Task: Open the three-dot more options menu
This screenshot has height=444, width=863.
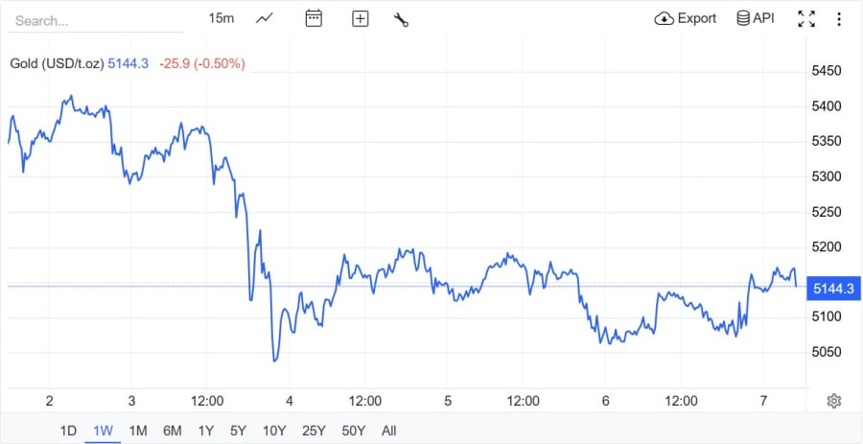Action: click(839, 18)
